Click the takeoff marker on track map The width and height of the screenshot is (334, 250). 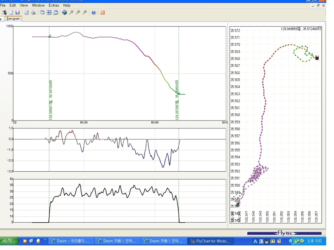pos(238,204)
